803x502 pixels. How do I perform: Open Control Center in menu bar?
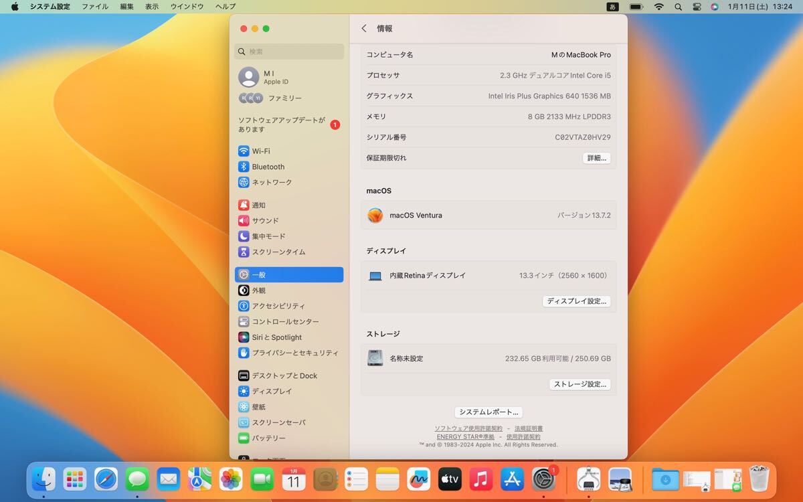pyautogui.click(x=697, y=7)
